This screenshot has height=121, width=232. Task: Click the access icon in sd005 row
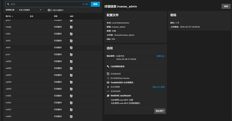pos(71,89)
